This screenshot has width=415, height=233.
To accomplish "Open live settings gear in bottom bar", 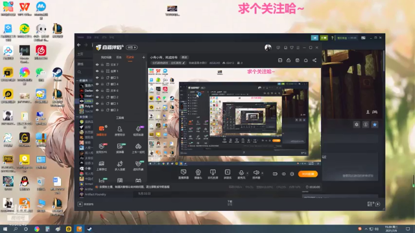I will [x=292, y=174].
